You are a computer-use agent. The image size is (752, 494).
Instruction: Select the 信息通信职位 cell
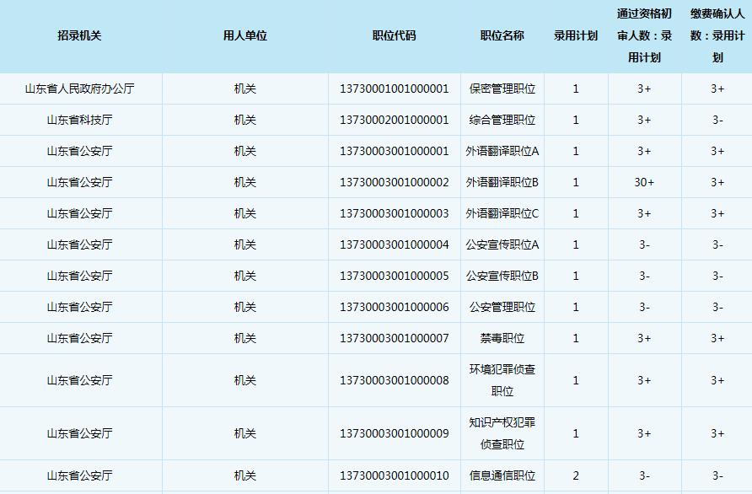tap(502, 475)
